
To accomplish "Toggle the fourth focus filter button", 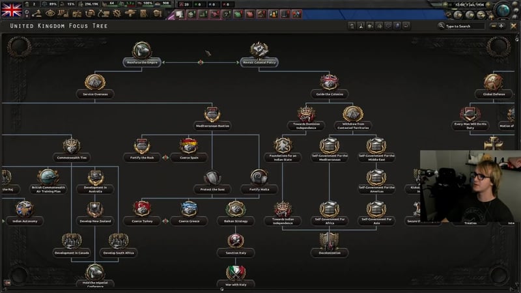I will click(x=379, y=26).
